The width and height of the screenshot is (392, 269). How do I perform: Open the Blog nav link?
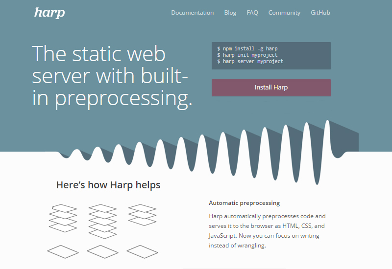pyautogui.click(x=230, y=13)
